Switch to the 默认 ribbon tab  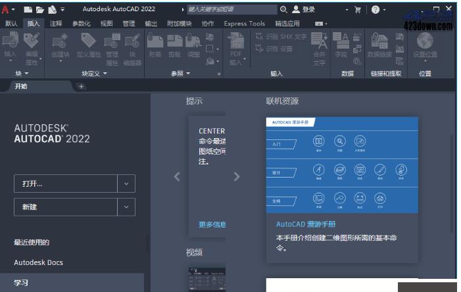pos(11,24)
